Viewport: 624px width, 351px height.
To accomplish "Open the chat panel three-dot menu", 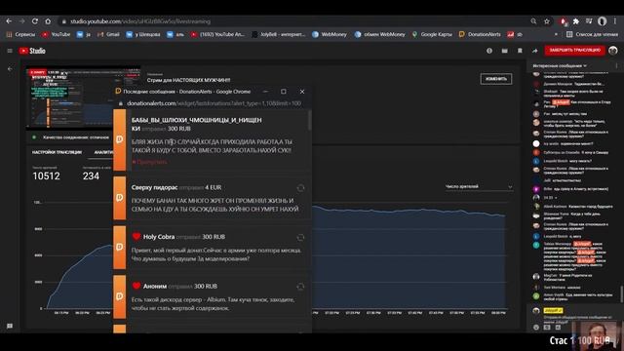I will (x=616, y=65).
